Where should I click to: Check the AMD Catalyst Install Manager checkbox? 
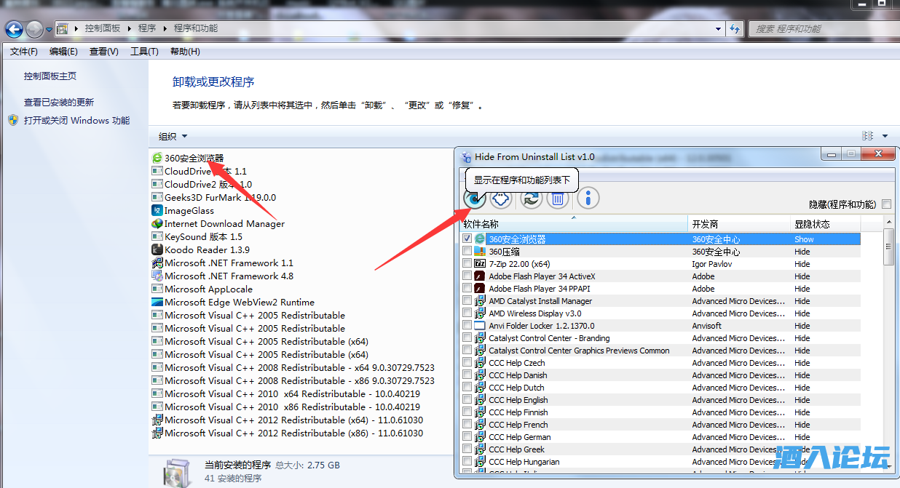pyautogui.click(x=467, y=300)
